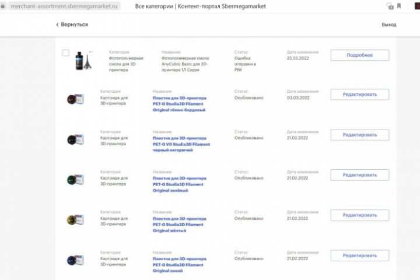
Task: Click the Вернуться back link
Action: pos(74,24)
